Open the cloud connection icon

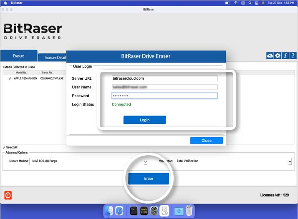tap(270, 55)
